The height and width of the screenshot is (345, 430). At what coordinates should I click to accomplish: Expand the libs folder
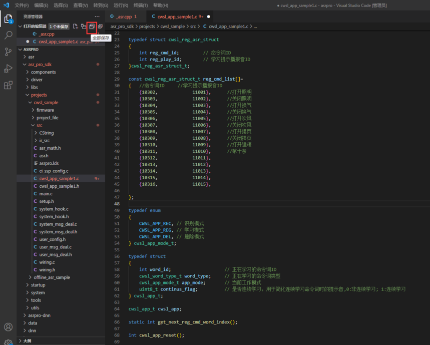pos(28,87)
